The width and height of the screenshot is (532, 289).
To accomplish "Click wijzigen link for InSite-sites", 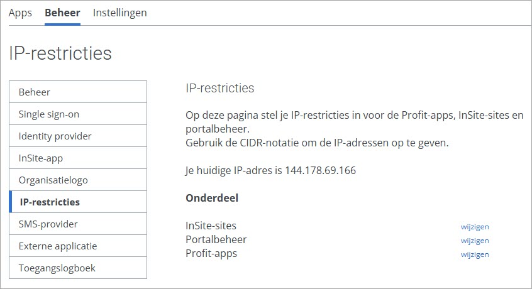I will point(475,227).
